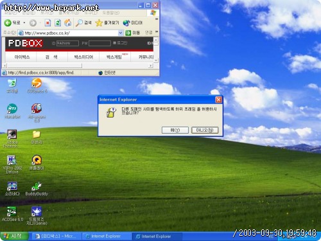Click the PW password field on PDBOX
Screen dimensions: 321x241
100,43
